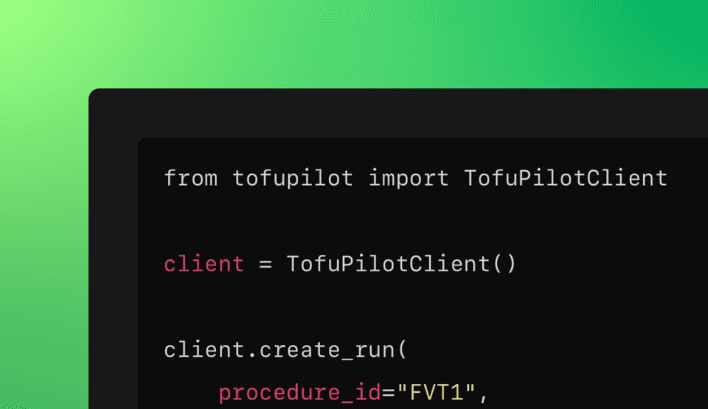
Task: Click the green gradient background above the card
Action: (x=354, y=43)
